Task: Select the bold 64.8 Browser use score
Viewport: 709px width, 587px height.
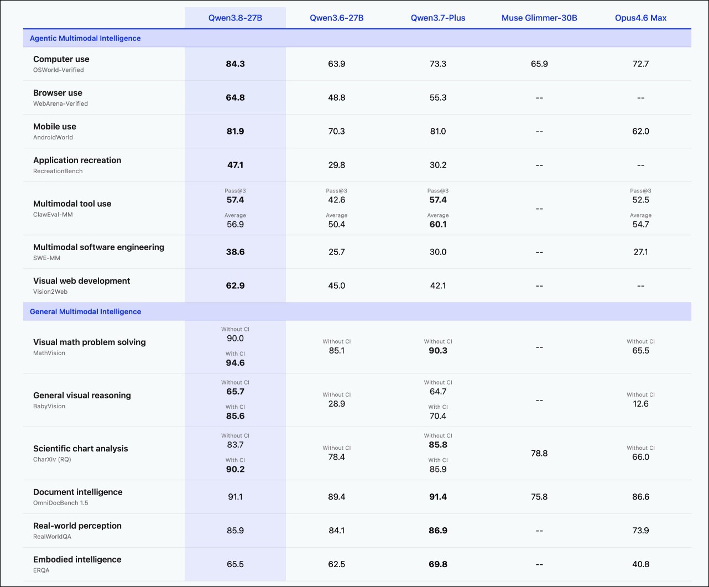Action: point(235,98)
